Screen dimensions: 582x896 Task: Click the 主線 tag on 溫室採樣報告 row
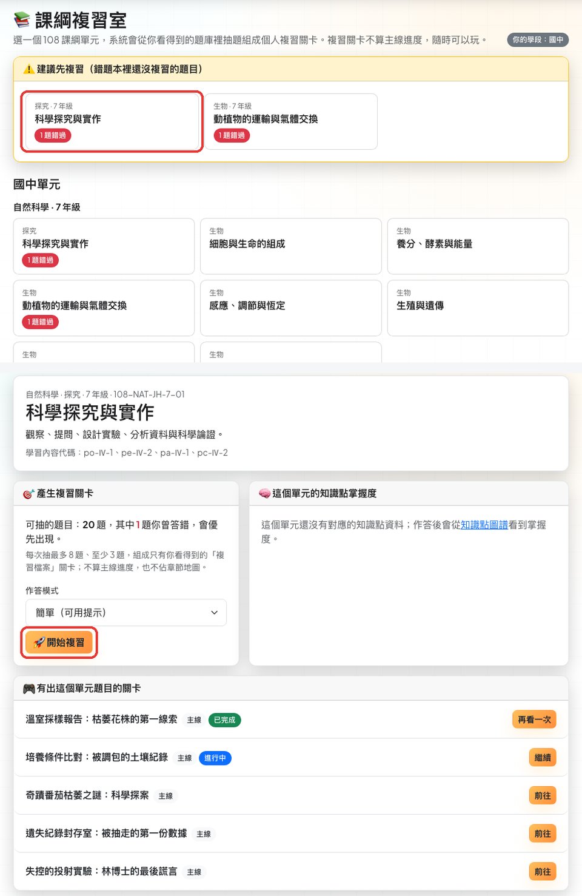[x=194, y=720]
